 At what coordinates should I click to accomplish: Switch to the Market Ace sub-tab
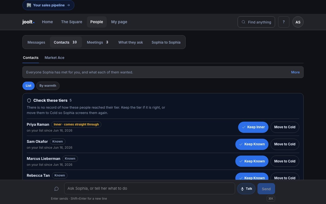pos(55,58)
